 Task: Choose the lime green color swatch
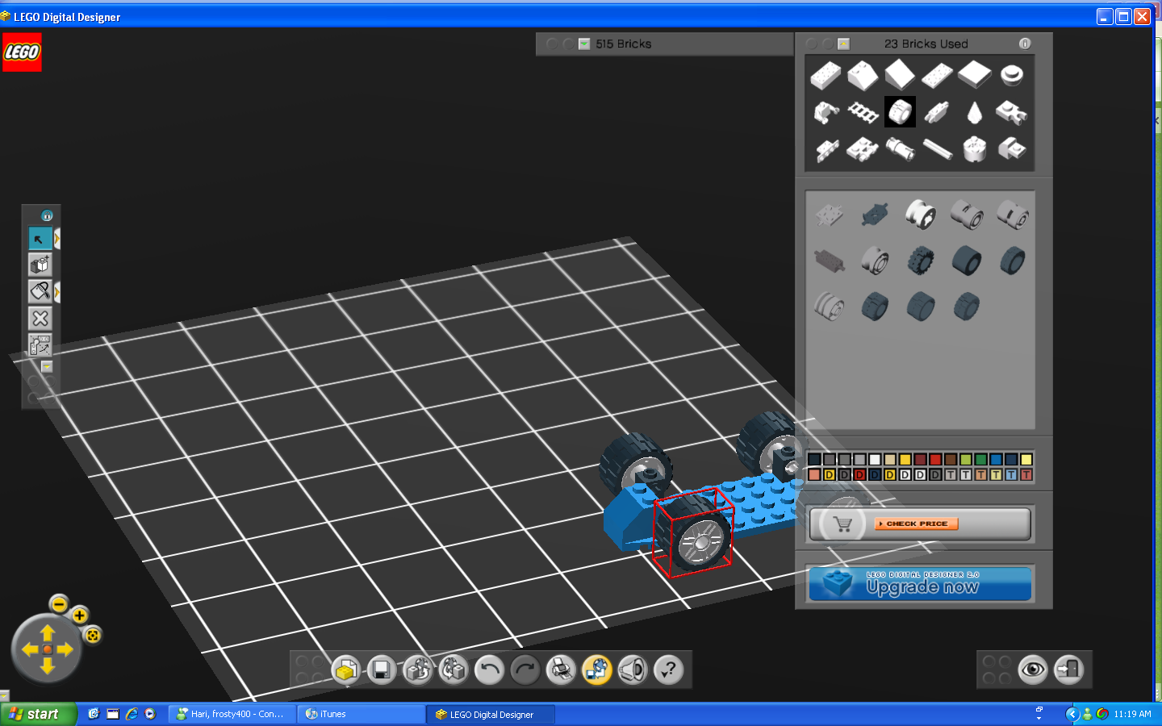click(966, 460)
